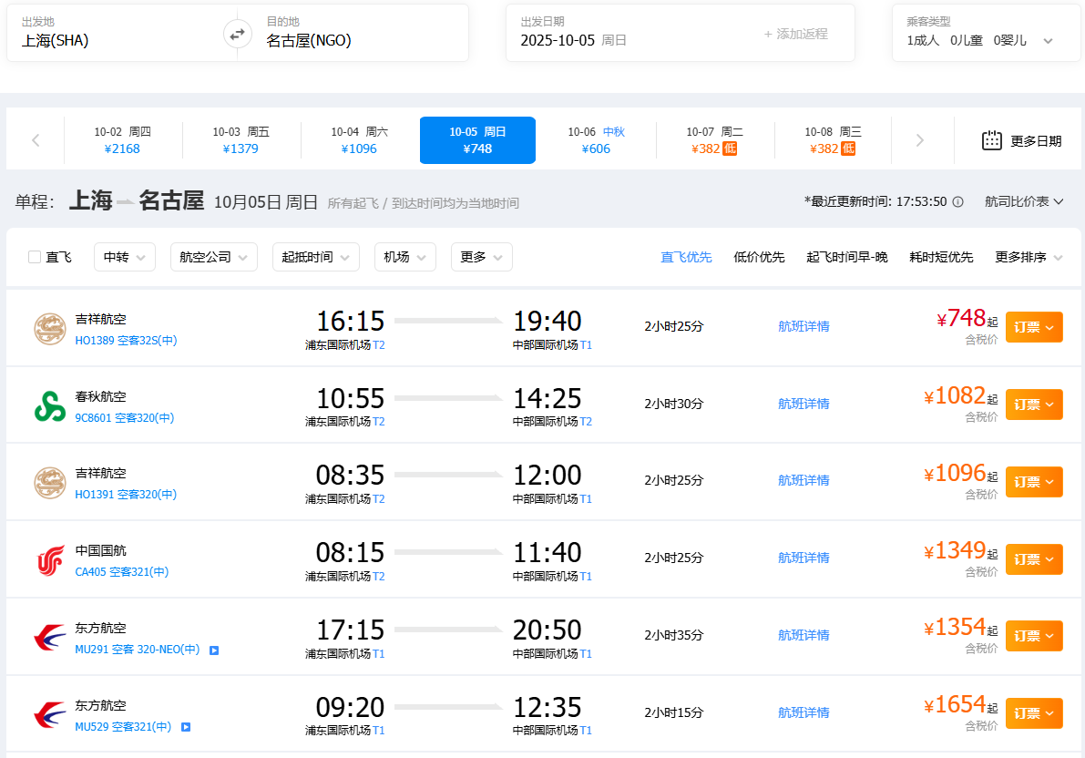1085x758 pixels.
Task: Click info icon beside last update time
Action: pyautogui.click(x=957, y=201)
